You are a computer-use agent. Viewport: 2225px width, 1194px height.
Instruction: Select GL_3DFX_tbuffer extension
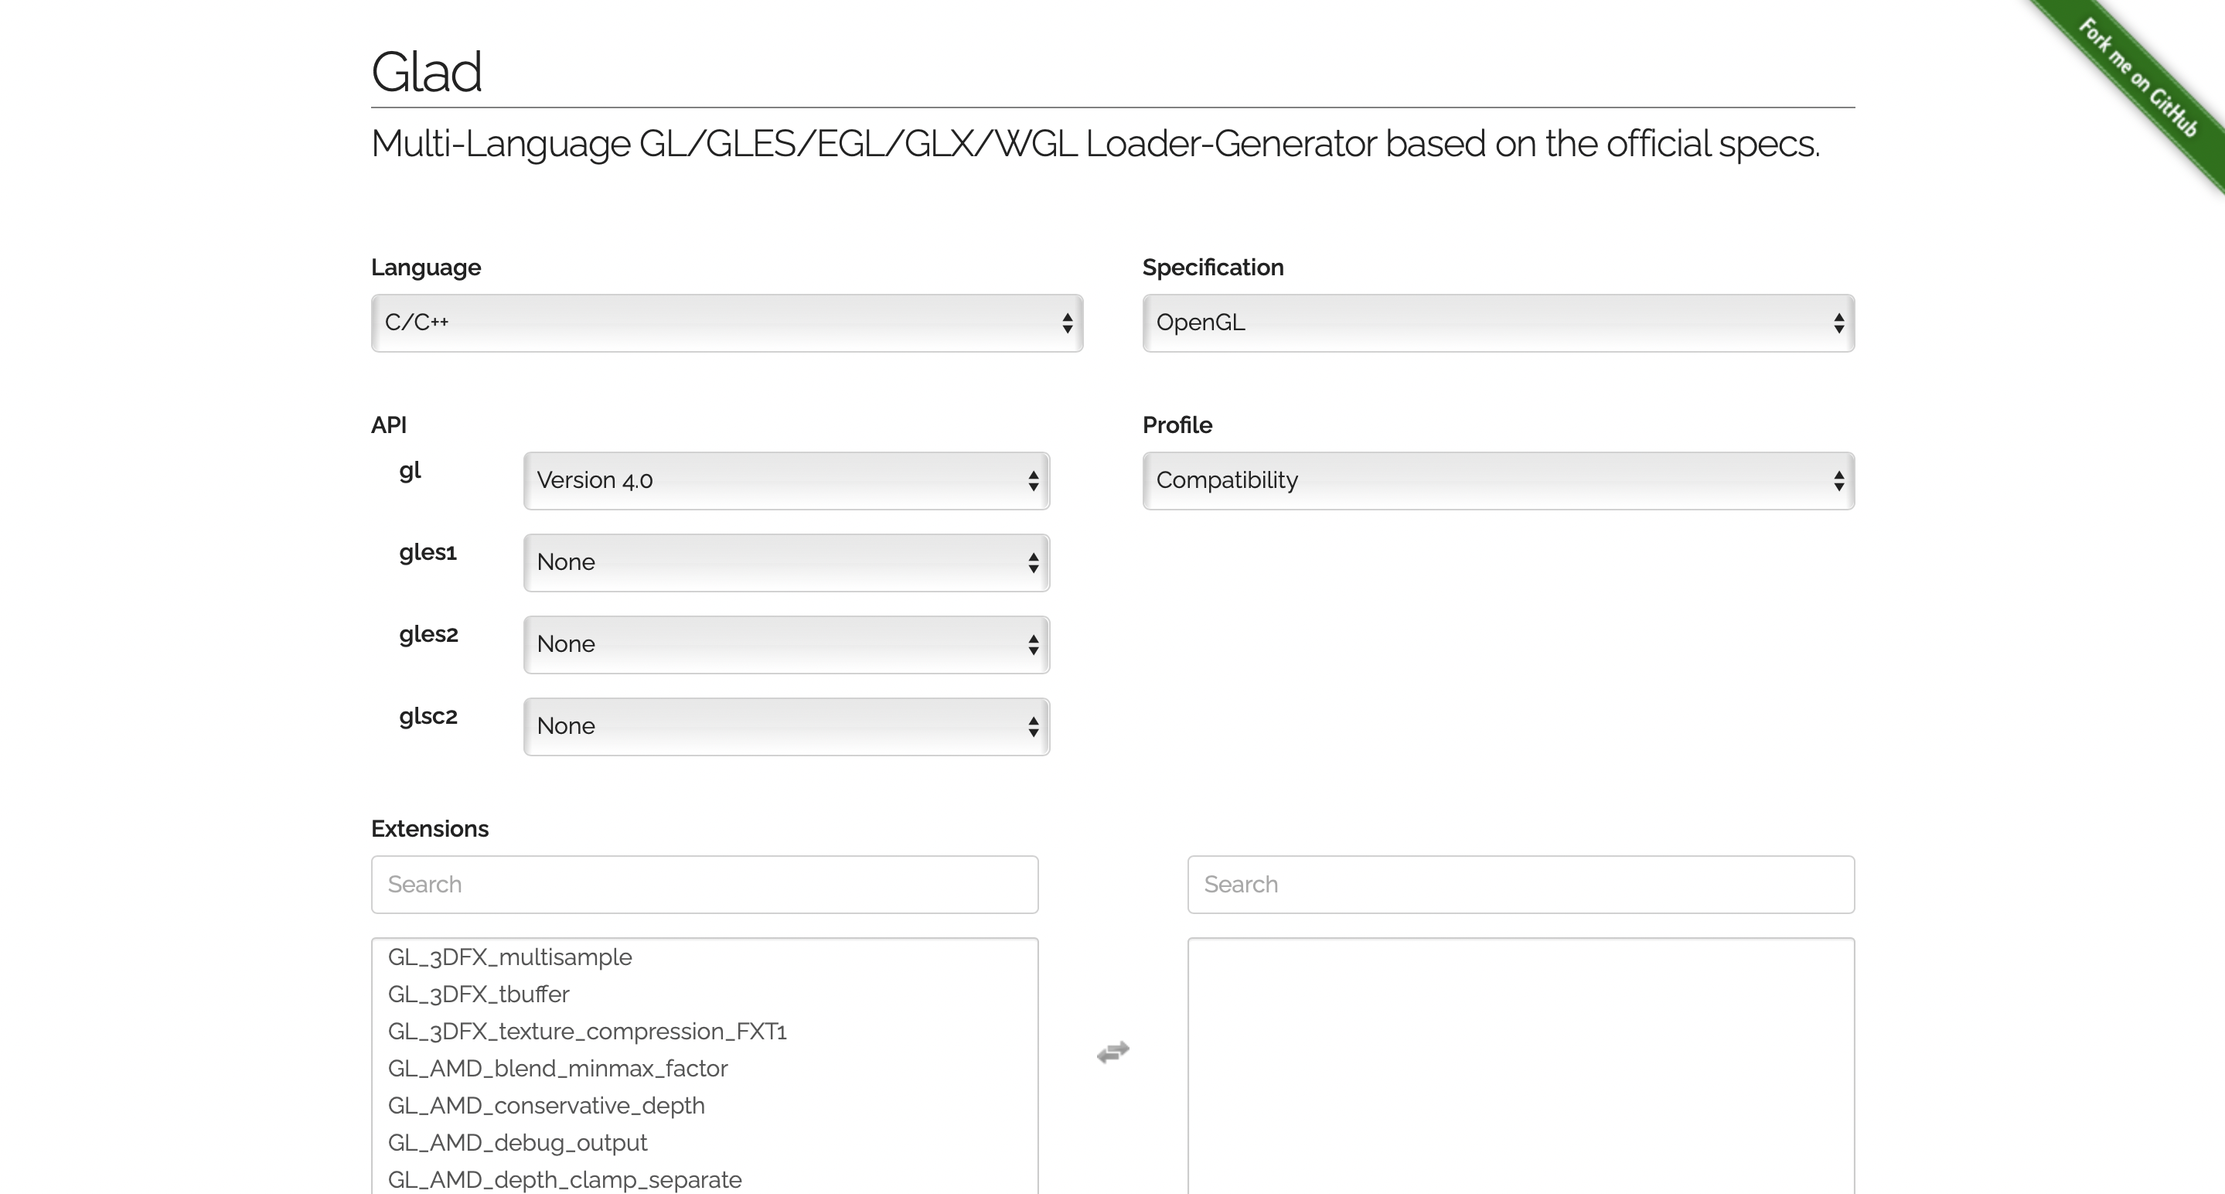pyautogui.click(x=479, y=994)
